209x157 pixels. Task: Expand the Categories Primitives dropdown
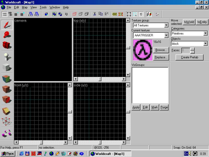[x=205, y=33]
